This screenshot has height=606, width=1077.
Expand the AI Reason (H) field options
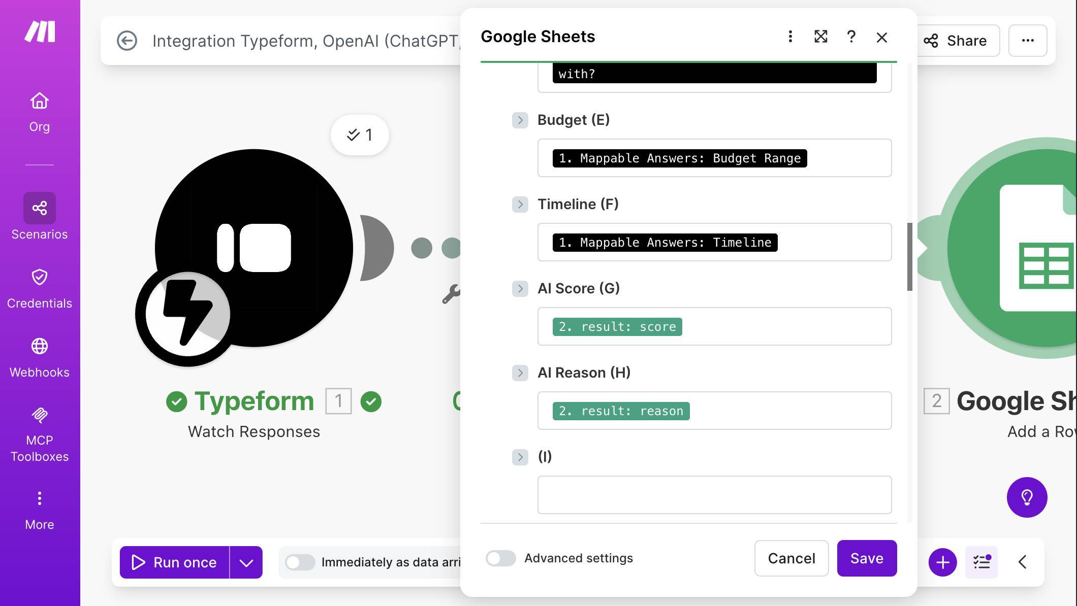(520, 373)
